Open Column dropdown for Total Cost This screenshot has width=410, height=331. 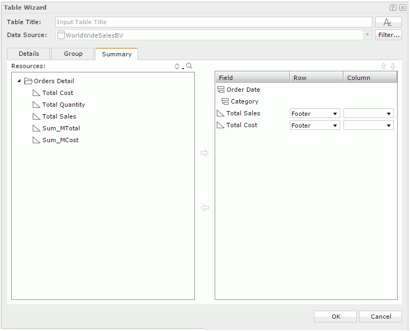(368, 126)
